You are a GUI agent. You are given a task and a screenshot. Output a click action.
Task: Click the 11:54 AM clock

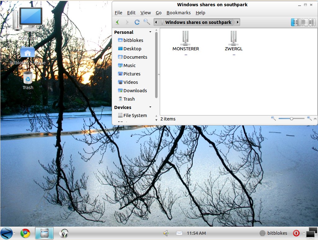pyautogui.click(x=196, y=233)
